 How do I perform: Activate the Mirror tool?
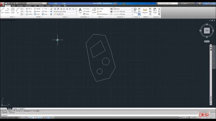pyautogui.click(x=37, y=11)
